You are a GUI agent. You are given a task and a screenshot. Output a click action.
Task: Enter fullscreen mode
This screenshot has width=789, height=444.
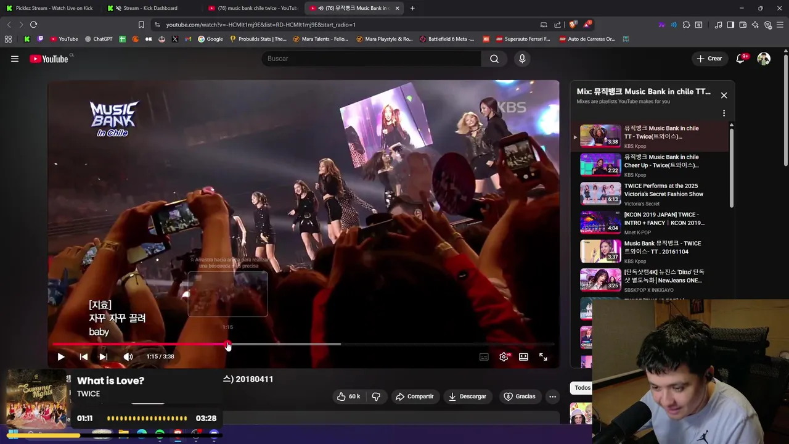(x=543, y=356)
